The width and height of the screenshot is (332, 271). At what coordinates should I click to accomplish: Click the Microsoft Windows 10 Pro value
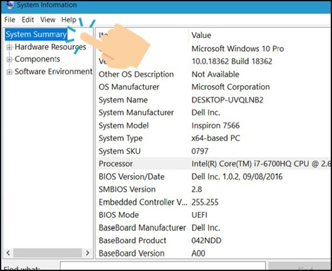tap(237, 49)
